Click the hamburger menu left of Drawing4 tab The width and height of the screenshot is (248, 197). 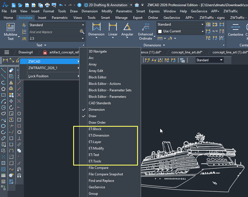(x=7, y=52)
